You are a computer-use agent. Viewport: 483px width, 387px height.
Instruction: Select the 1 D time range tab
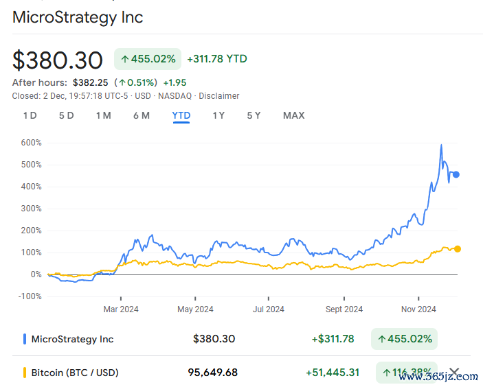(x=30, y=116)
